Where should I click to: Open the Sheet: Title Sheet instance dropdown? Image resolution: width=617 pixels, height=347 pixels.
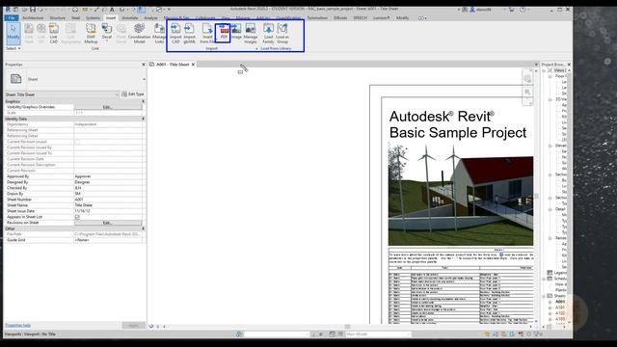117,94
